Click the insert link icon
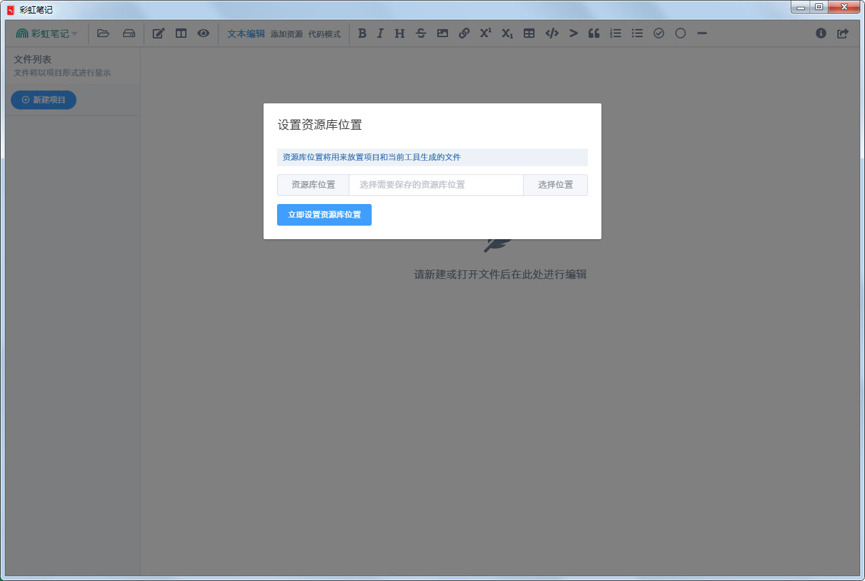Viewport: 865px width, 581px height. pyautogui.click(x=464, y=33)
